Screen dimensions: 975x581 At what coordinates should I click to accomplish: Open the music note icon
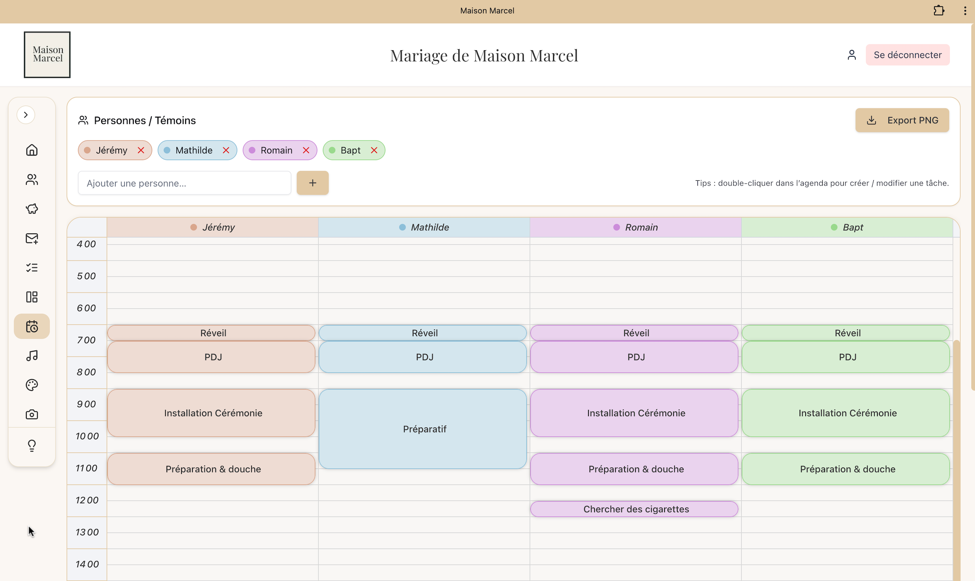pos(32,355)
